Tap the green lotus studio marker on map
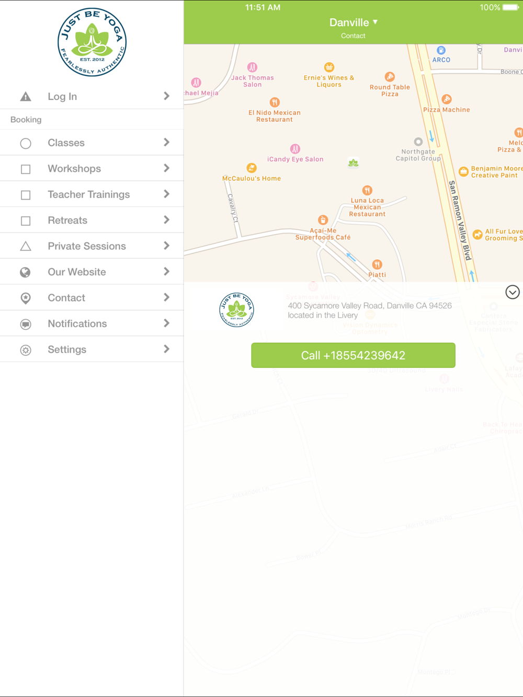Image resolution: width=523 pixels, height=697 pixels. point(354,163)
